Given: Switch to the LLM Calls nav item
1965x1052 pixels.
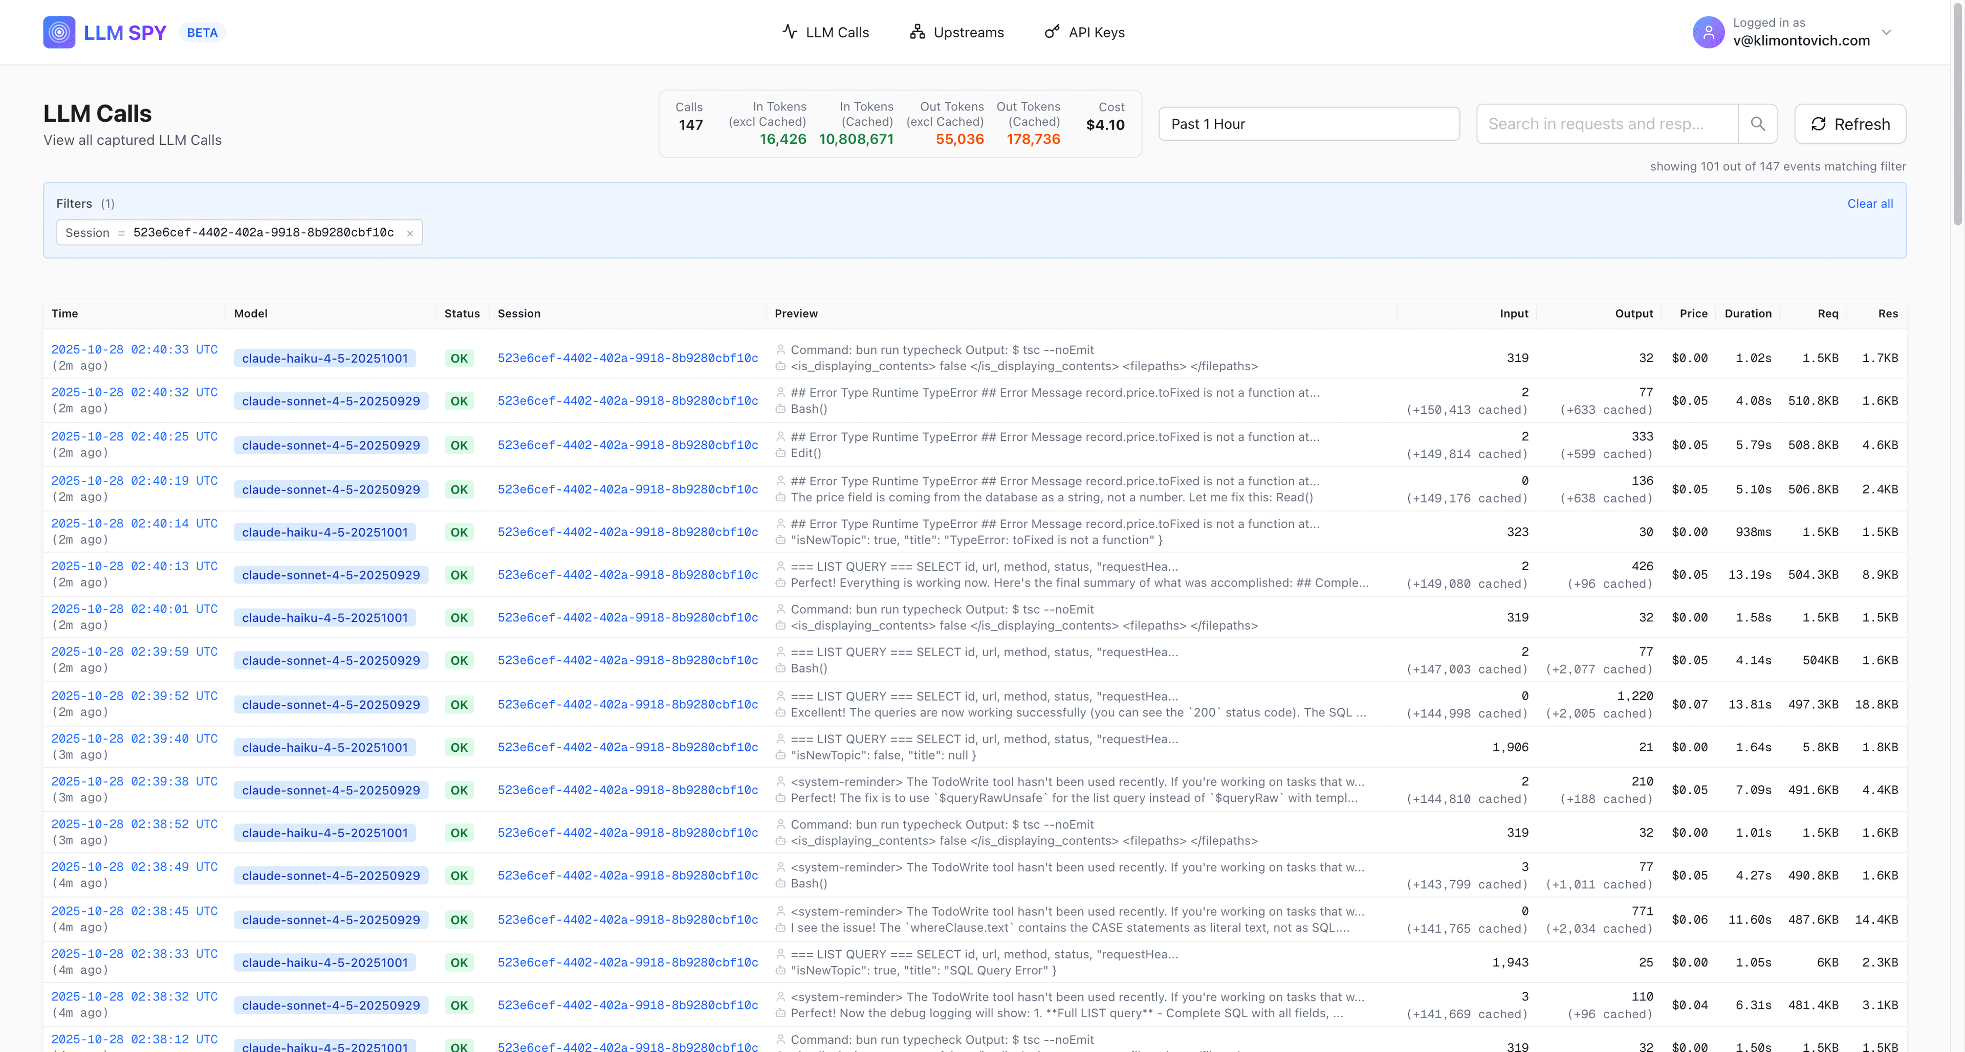Looking at the screenshot, I should (x=837, y=32).
